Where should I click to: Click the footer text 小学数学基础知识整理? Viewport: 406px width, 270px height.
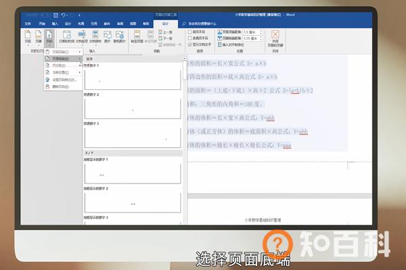(x=263, y=220)
